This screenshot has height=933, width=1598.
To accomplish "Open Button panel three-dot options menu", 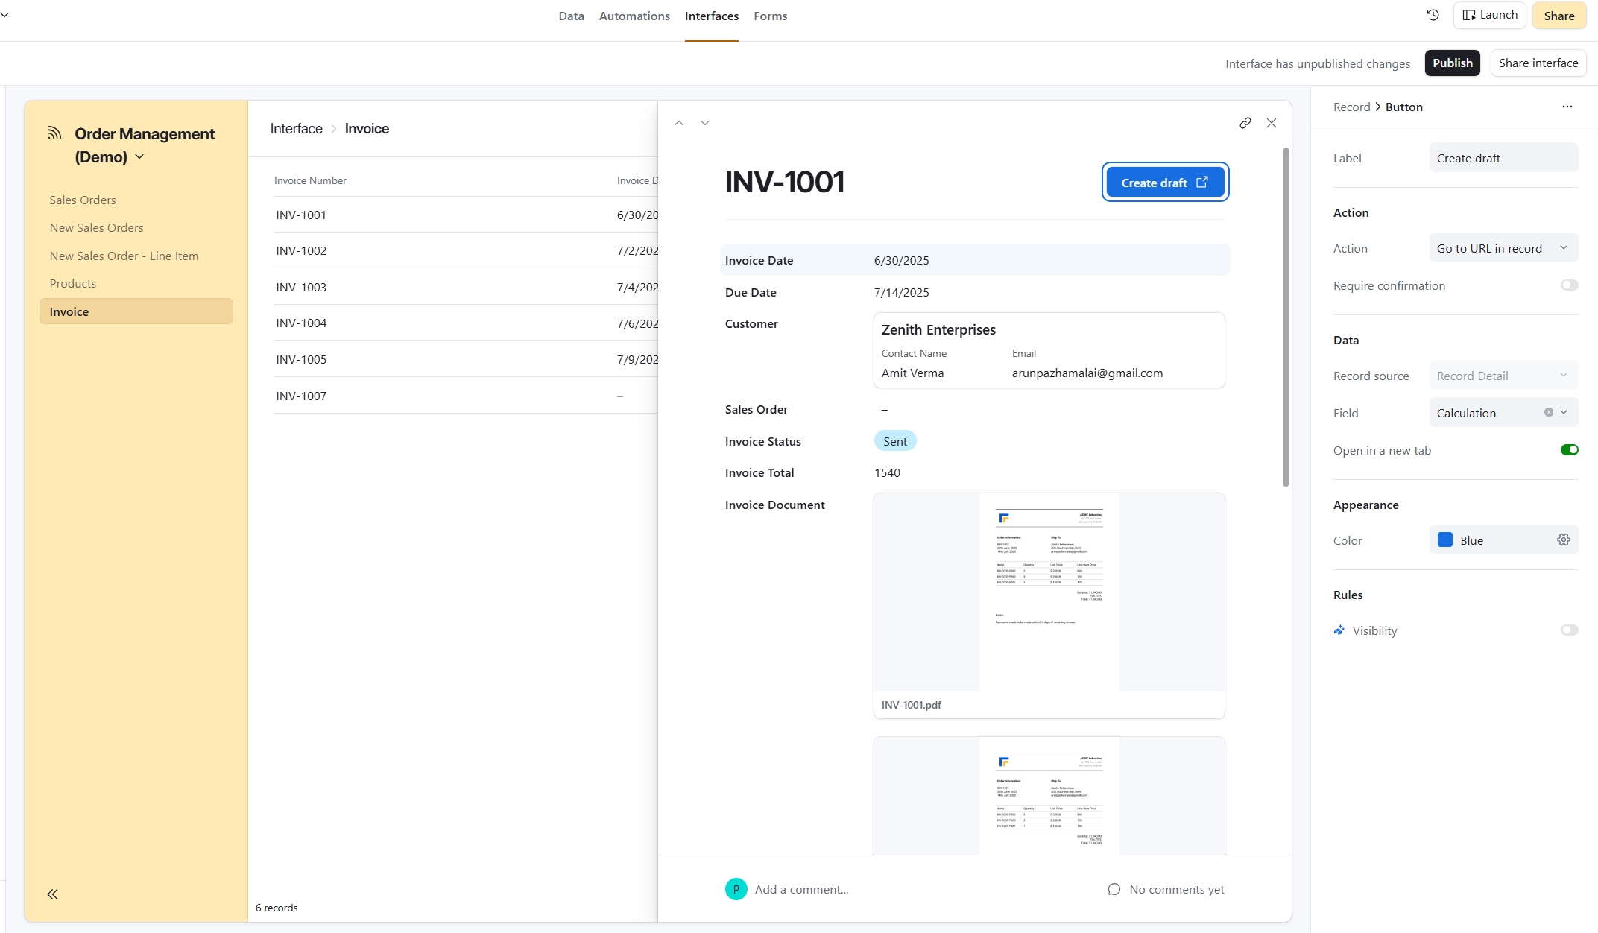I will [1567, 107].
